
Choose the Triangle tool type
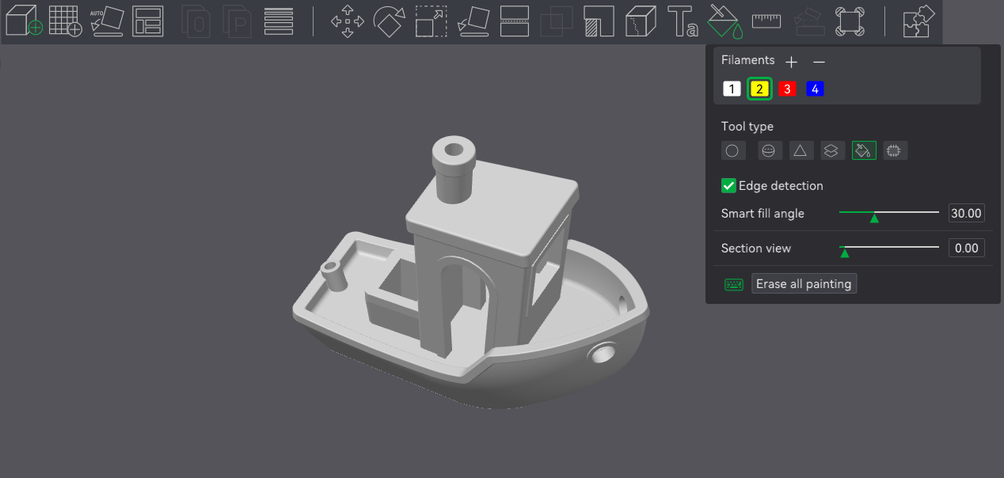point(801,150)
